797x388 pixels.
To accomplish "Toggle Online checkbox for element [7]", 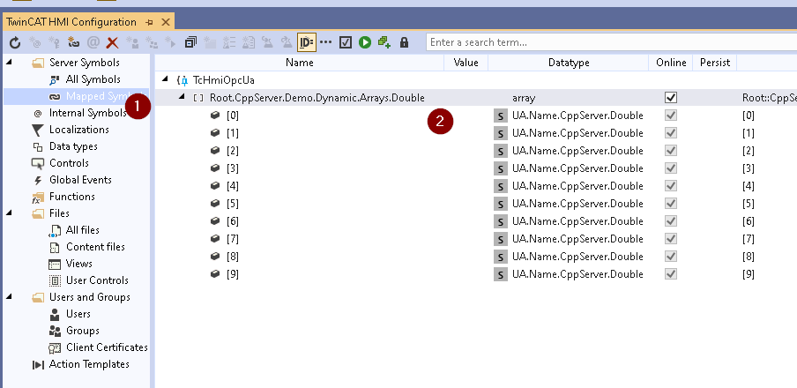I will 671,239.
